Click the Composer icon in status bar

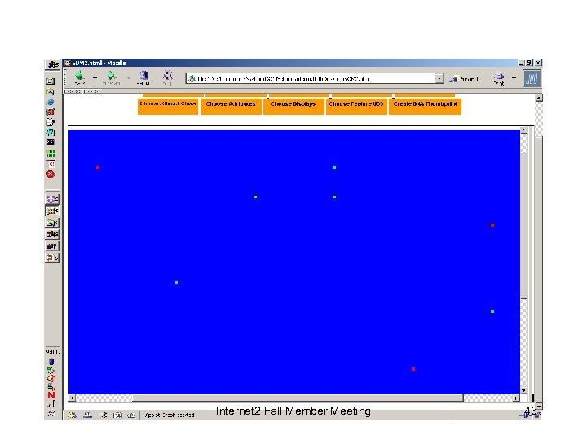[x=103, y=415]
